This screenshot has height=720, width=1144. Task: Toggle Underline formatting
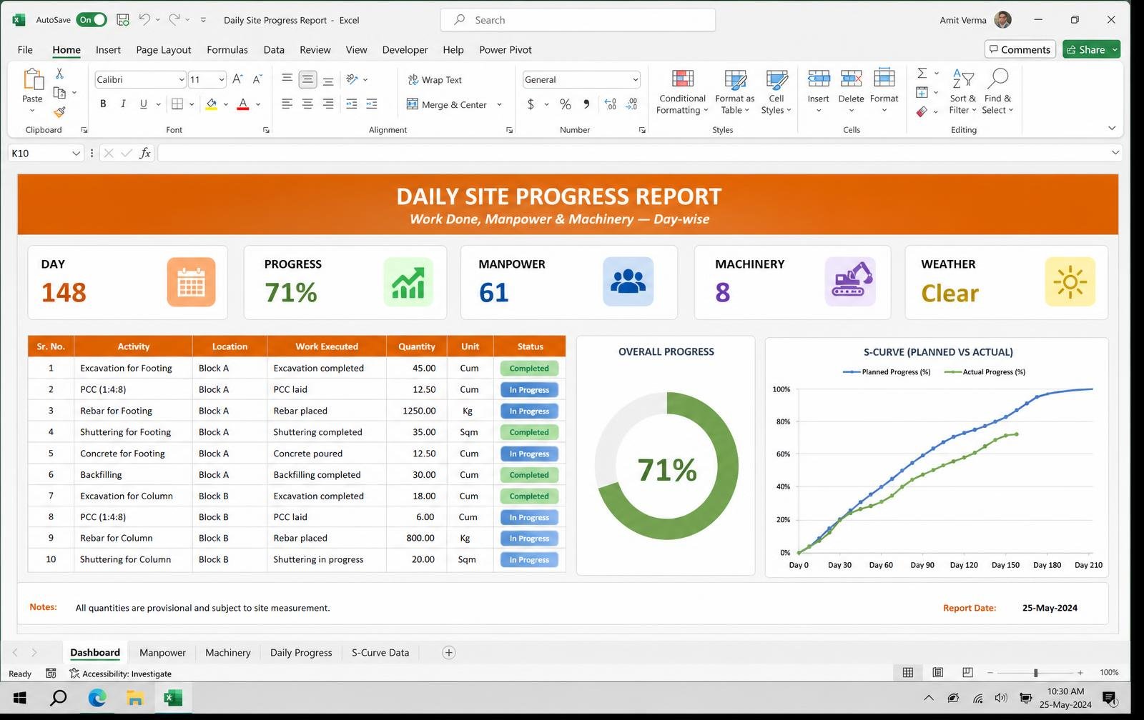(x=143, y=104)
